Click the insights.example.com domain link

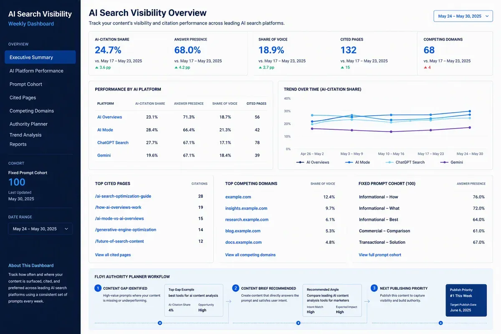(x=246, y=208)
